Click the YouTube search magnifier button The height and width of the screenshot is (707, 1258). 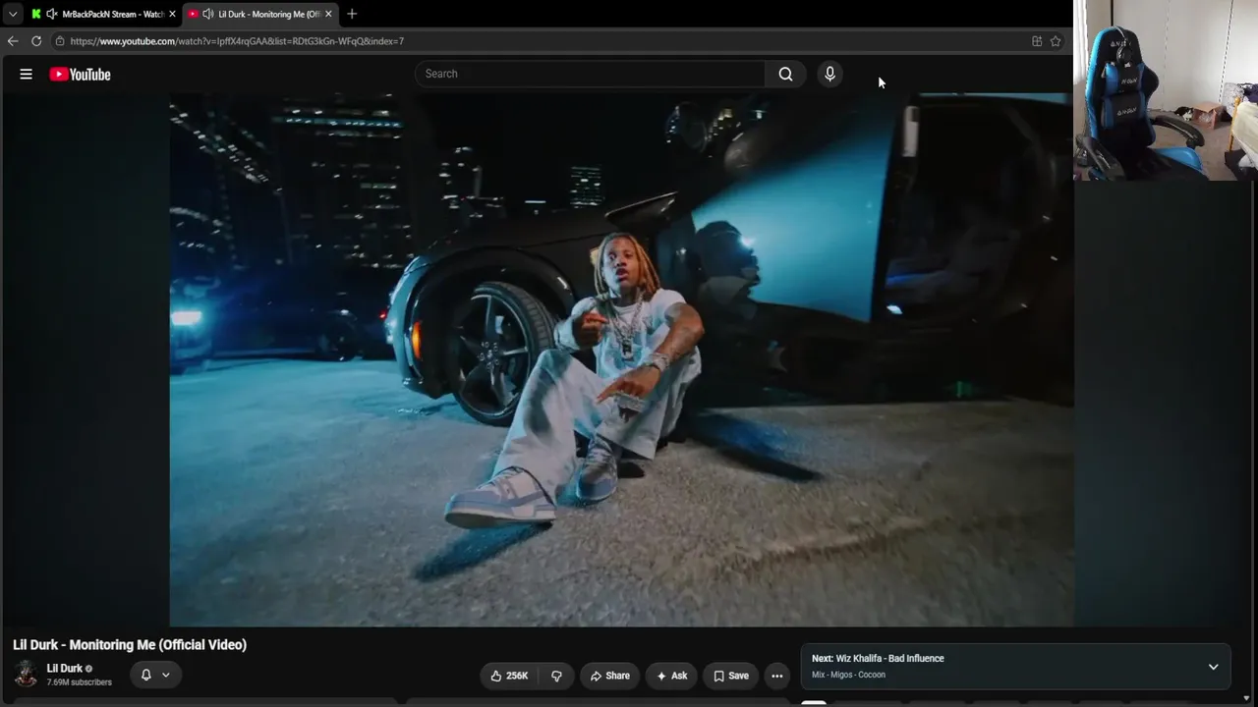click(x=785, y=74)
